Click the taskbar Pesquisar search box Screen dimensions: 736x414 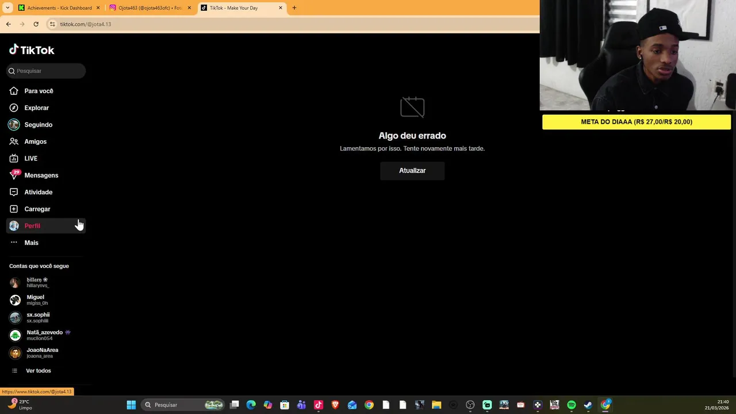point(183,405)
